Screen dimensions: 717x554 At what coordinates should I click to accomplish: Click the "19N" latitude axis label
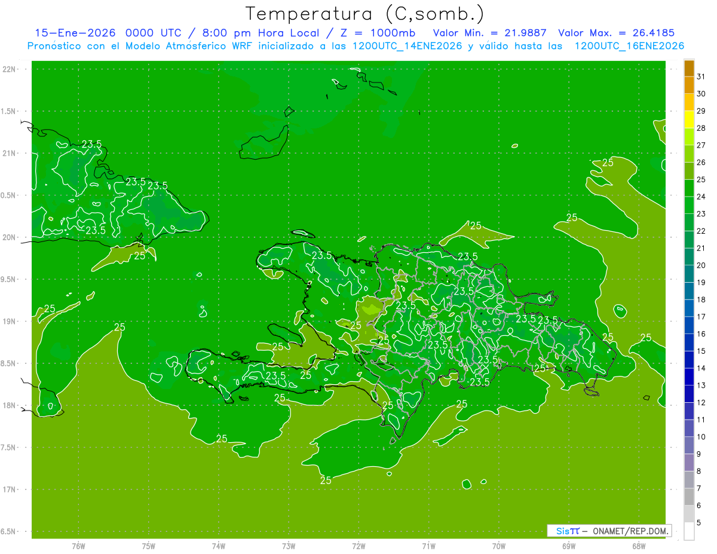pyautogui.click(x=10, y=322)
